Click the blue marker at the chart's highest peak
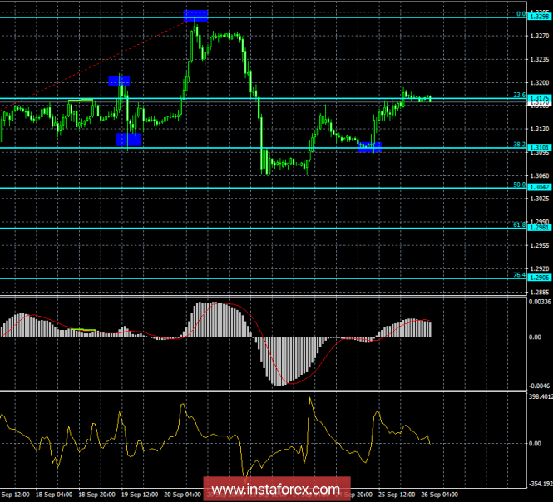The width and height of the screenshot is (553, 502). pyautogui.click(x=196, y=16)
